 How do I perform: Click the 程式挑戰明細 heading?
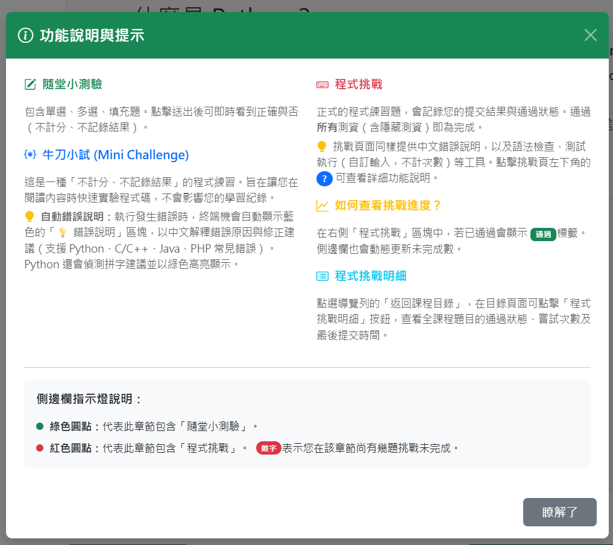point(370,276)
